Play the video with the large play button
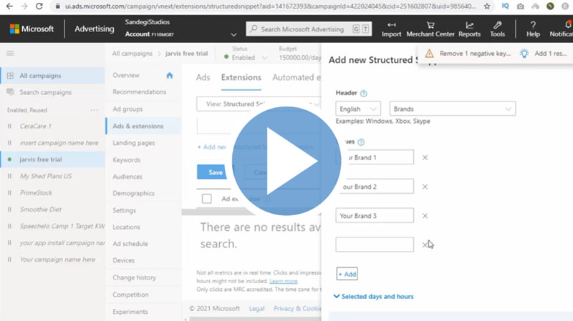This screenshot has height=321, width=573. point(286,161)
